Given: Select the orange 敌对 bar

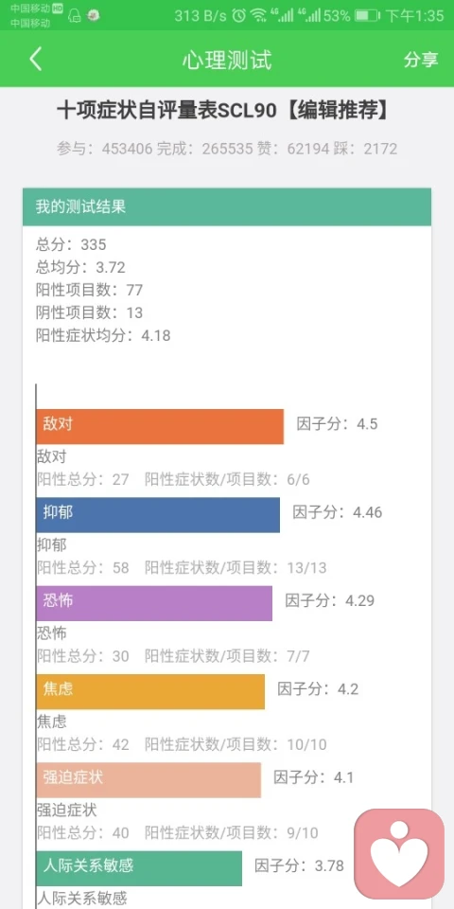Looking at the screenshot, I should (x=160, y=427).
